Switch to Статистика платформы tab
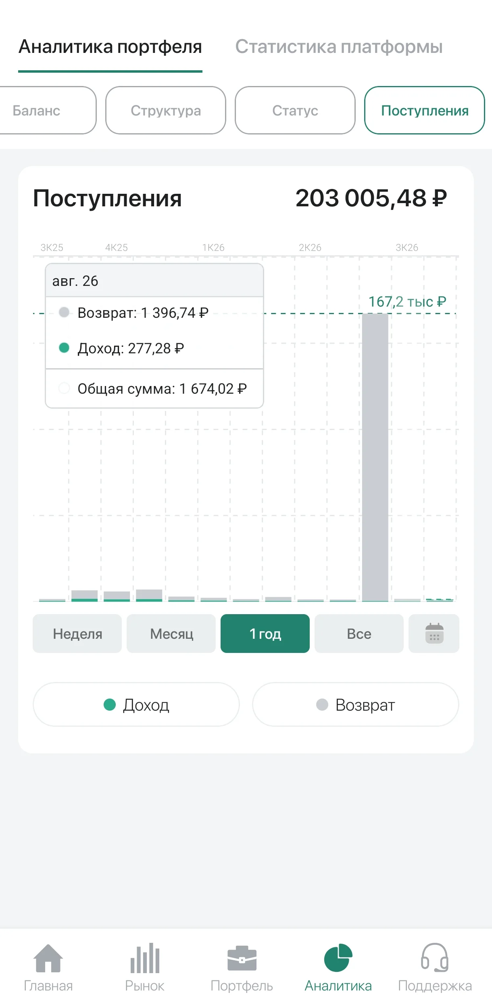492x1003 pixels. (x=339, y=46)
